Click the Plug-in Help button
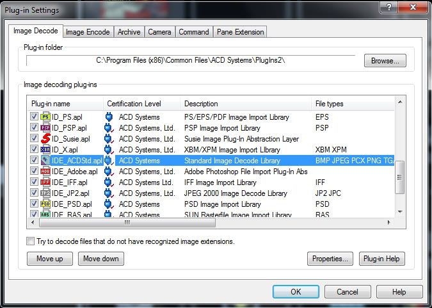The image size is (432, 308). [382, 259]
